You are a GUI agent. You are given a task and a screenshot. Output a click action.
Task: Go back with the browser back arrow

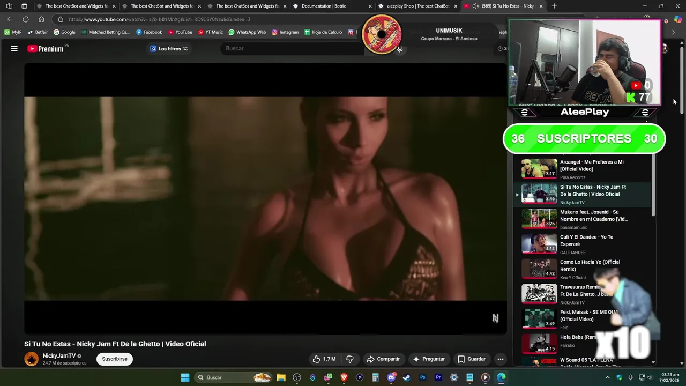pyautogui.click(x=10, y=19)
